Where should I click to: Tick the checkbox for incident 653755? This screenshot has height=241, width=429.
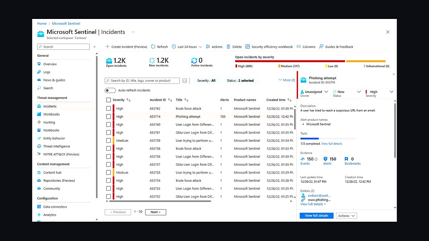[x=109, y=172]
